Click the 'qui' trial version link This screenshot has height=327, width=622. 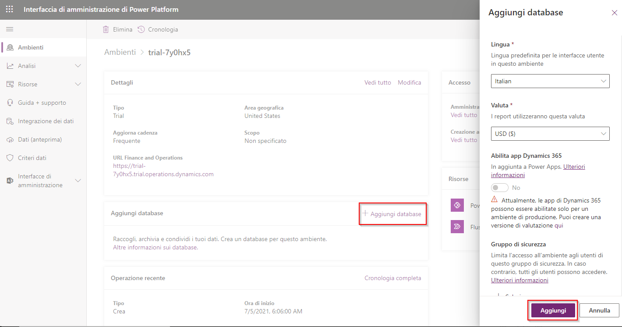pyautogui.click(x=559, y=225)
